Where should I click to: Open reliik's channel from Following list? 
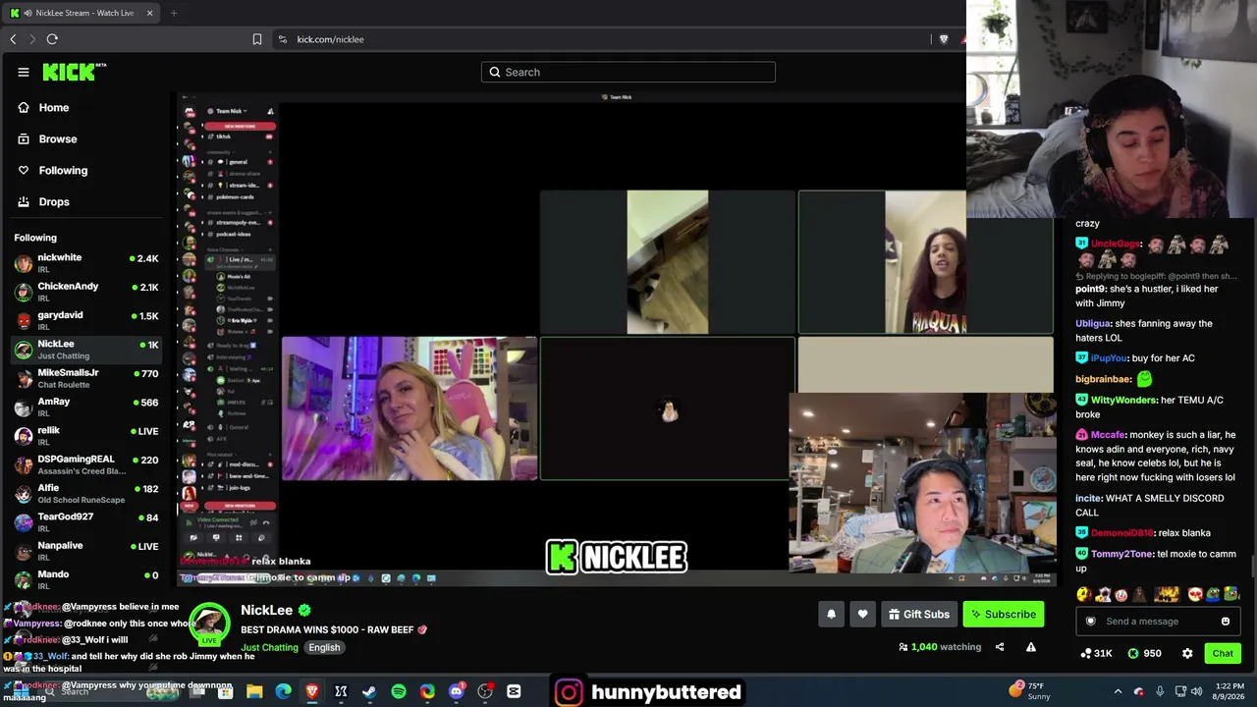click(85, 435)
